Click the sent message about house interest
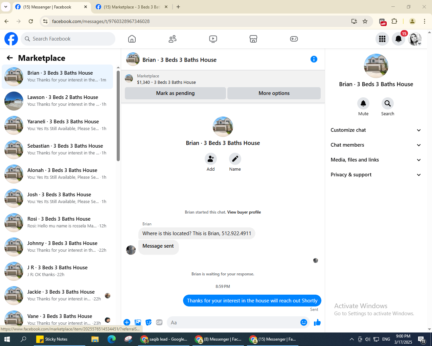 click(252, 301)
